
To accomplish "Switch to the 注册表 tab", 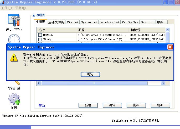I will coord(40,22).
